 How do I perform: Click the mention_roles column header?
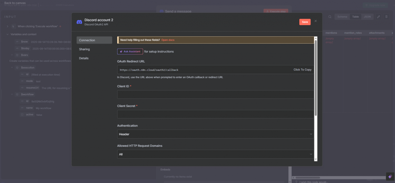click(353, 33)
